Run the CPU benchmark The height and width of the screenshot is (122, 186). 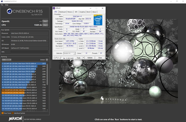45,25
